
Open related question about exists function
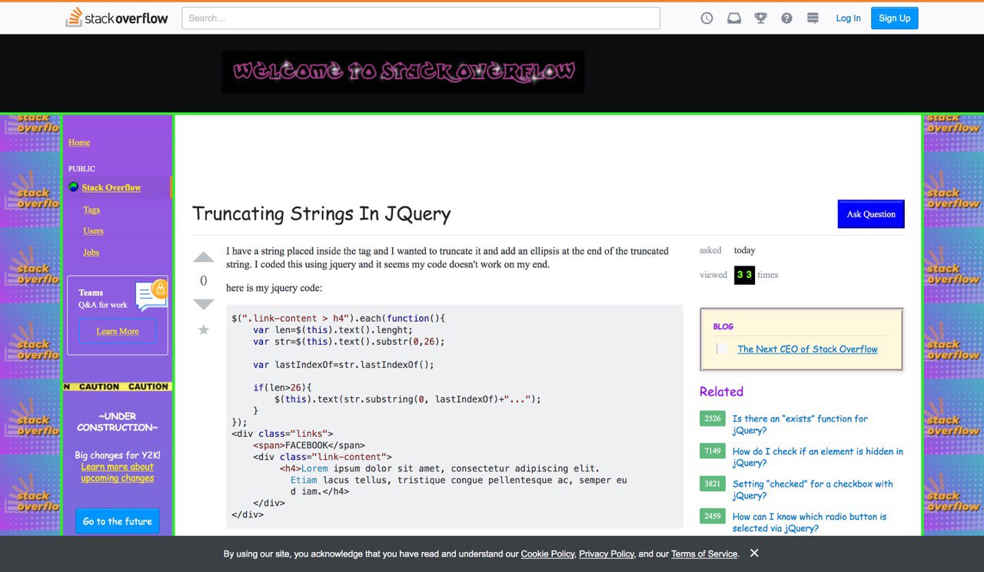pyautogui.click(x=800, y=425)
